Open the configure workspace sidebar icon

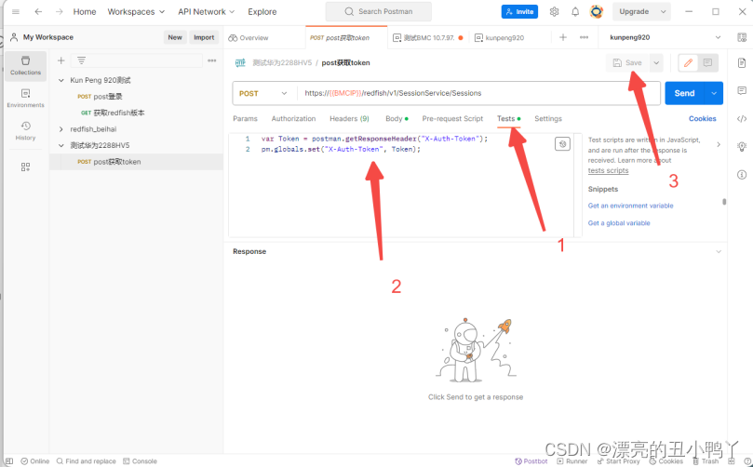(x=25, y=167)
